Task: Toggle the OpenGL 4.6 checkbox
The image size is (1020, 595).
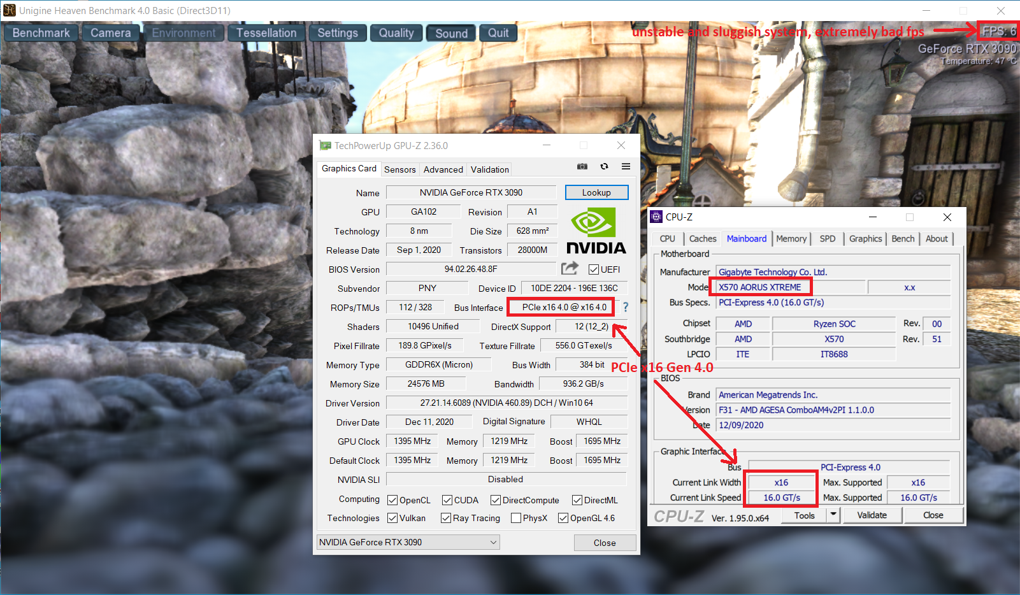Action: (563, 518)
